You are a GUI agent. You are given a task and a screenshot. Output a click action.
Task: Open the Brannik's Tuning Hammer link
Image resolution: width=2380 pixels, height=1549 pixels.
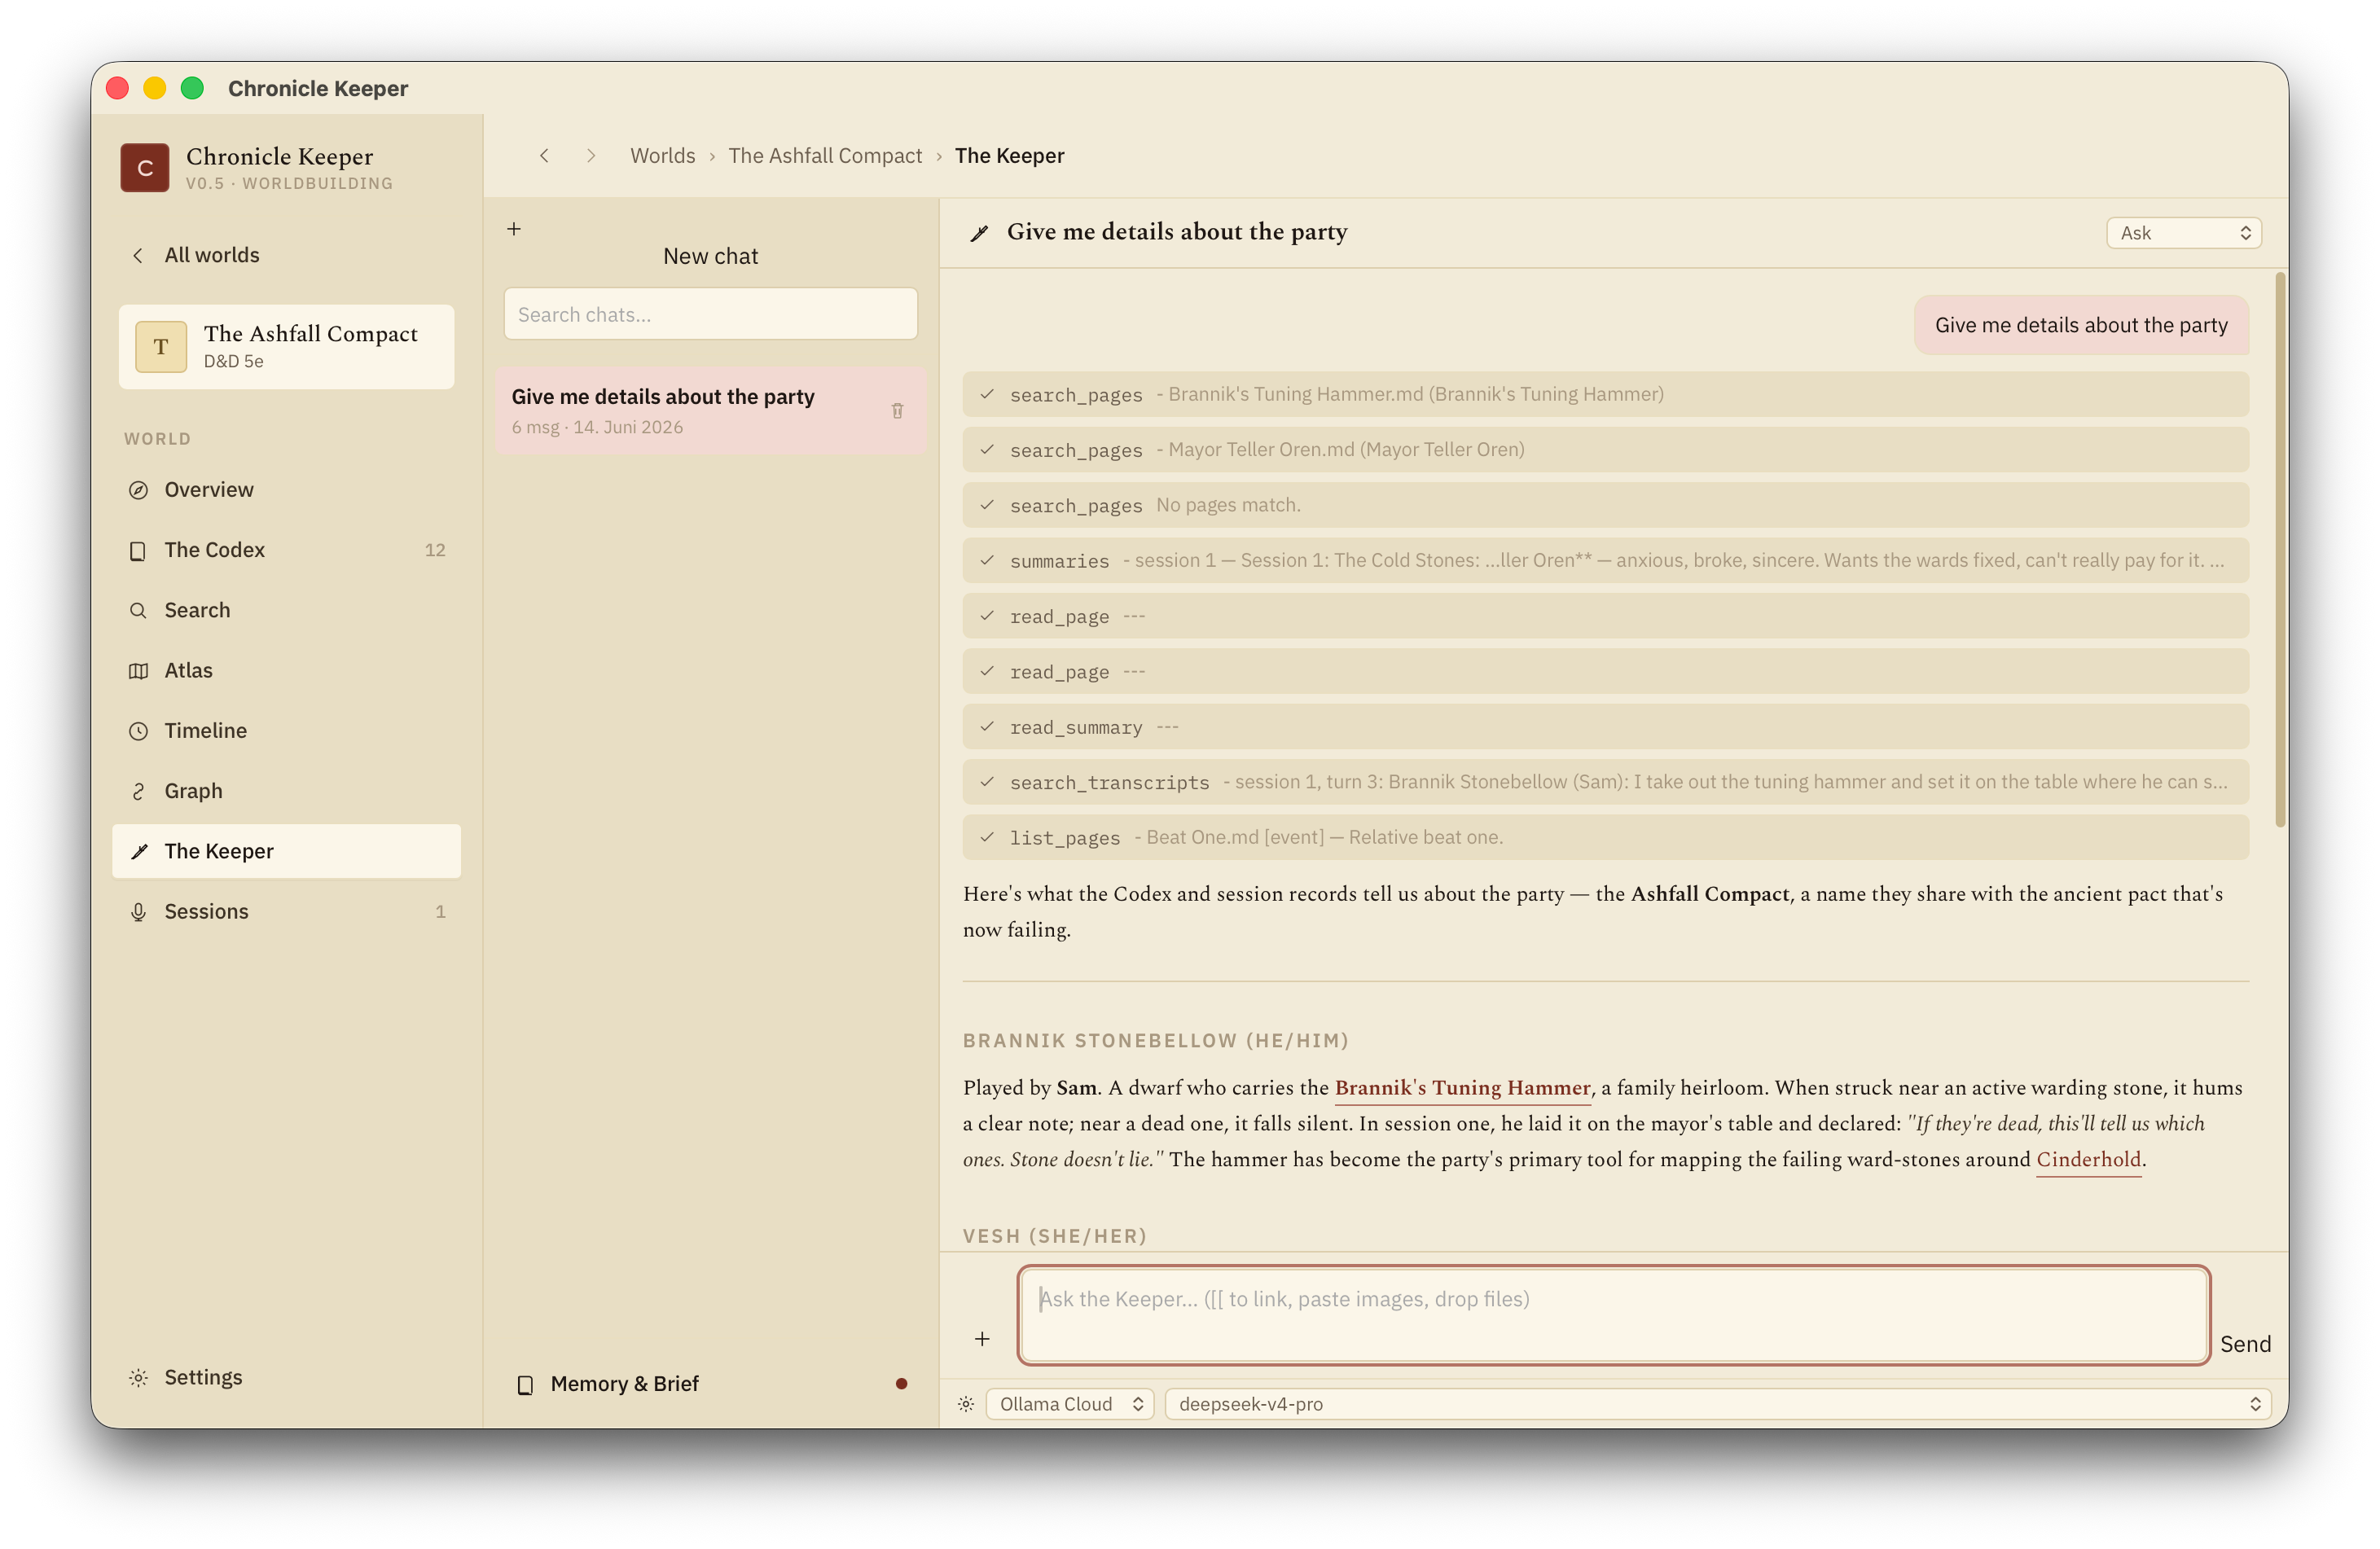[1462, 1088]
